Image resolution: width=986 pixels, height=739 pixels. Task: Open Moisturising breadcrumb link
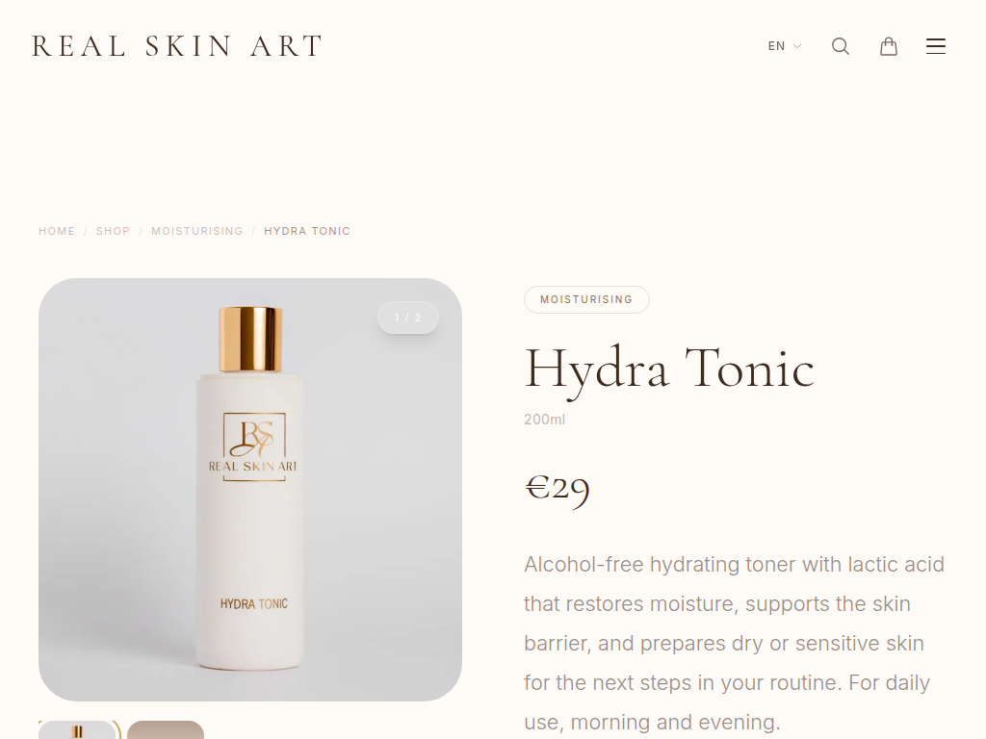coord(196,231)
